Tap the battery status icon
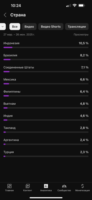The image size is (92, 200). point(82,5)
